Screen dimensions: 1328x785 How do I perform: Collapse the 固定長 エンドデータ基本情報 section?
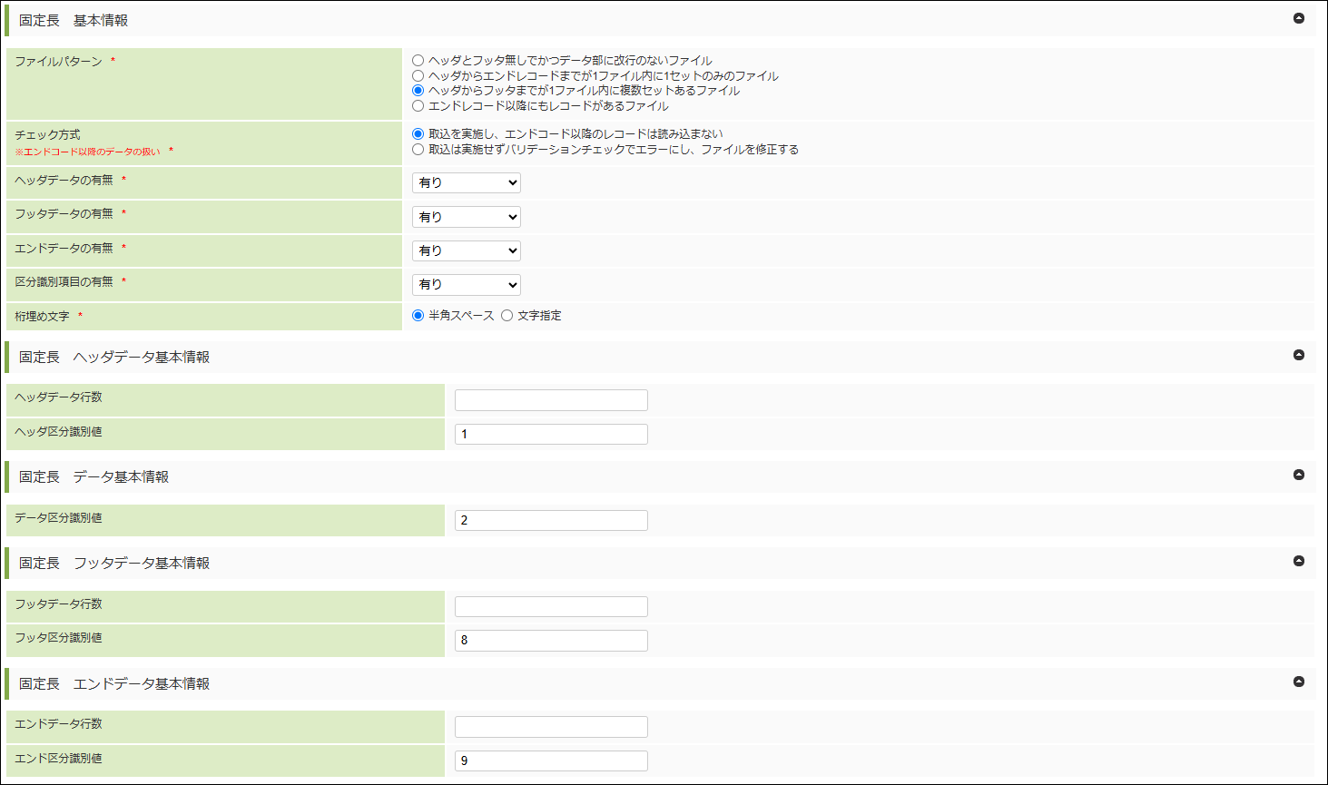tap(1298, 682)
